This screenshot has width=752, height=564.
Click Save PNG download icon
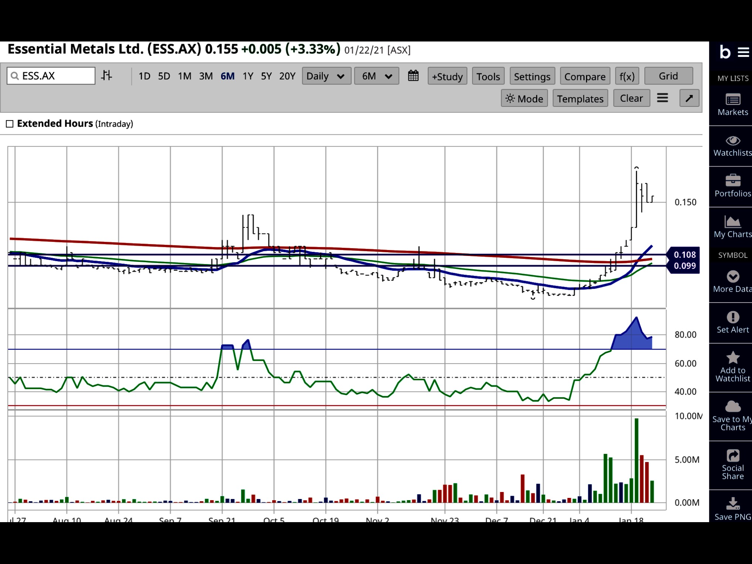click(733, 504)
